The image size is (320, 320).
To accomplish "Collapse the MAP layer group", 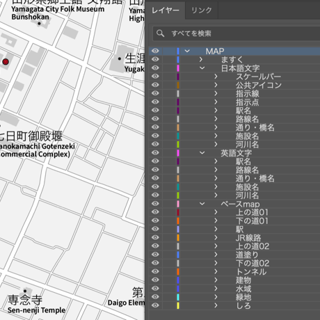I will click(187, 51).
